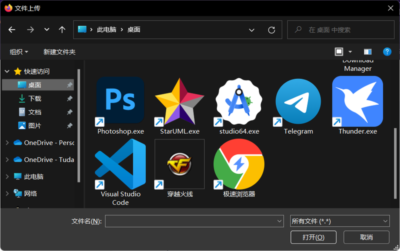Screen dimensions: 400x251
Task: Click the 取消 button
Action: click(x=366, y=237)
